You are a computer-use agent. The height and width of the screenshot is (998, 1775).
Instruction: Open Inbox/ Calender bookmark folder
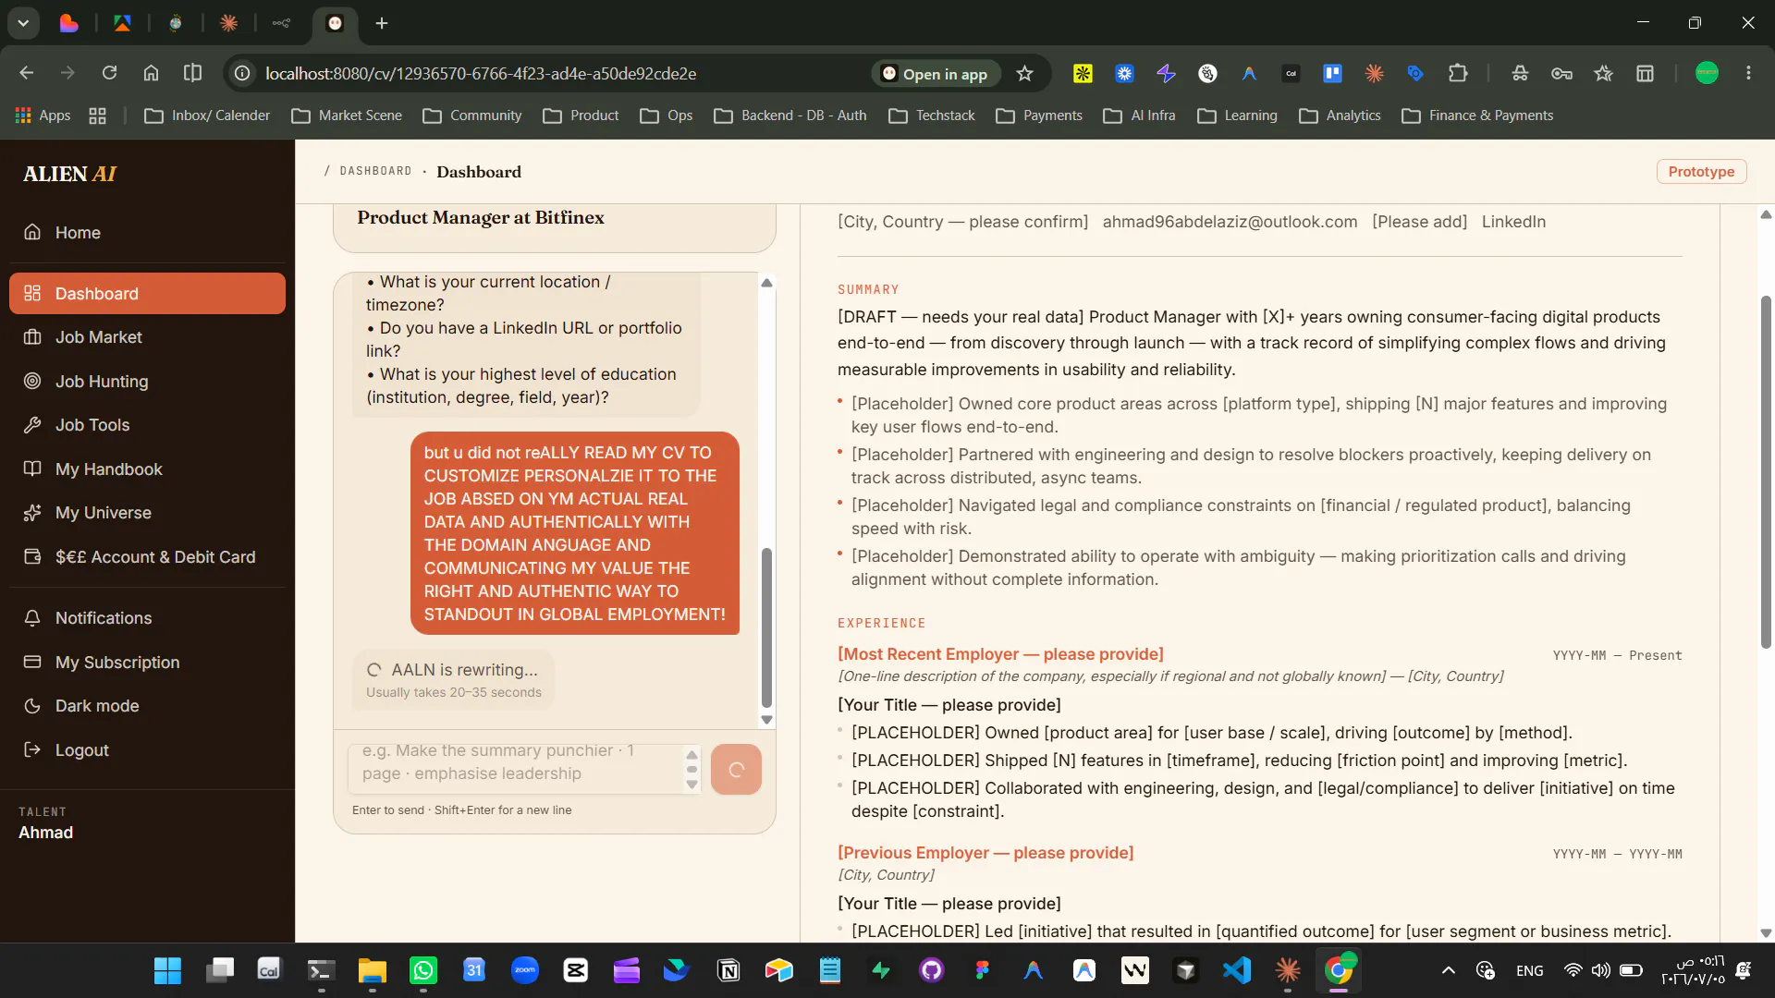click(207, 116)
